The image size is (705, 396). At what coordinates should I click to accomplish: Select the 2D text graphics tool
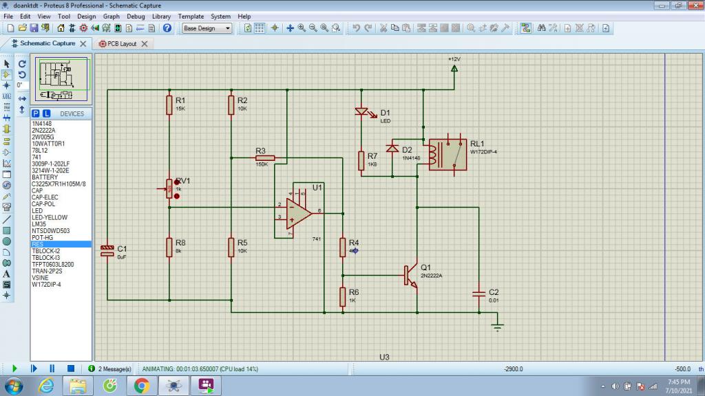pyautogui.click(x=7, y=274)
